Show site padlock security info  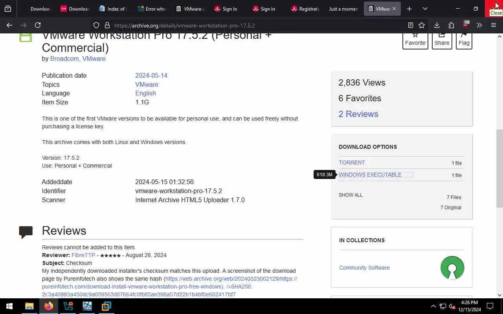click(x=107, y=25)
